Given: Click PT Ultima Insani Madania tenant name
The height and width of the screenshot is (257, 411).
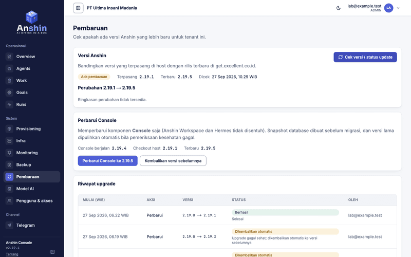Looking at the screenshot, I should tap(111, 8).
